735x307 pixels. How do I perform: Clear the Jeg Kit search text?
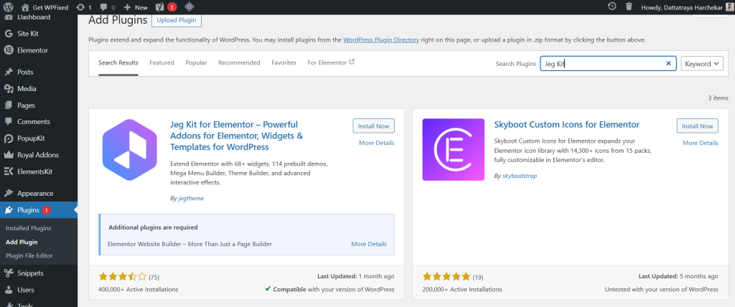(x=668, y=64)
